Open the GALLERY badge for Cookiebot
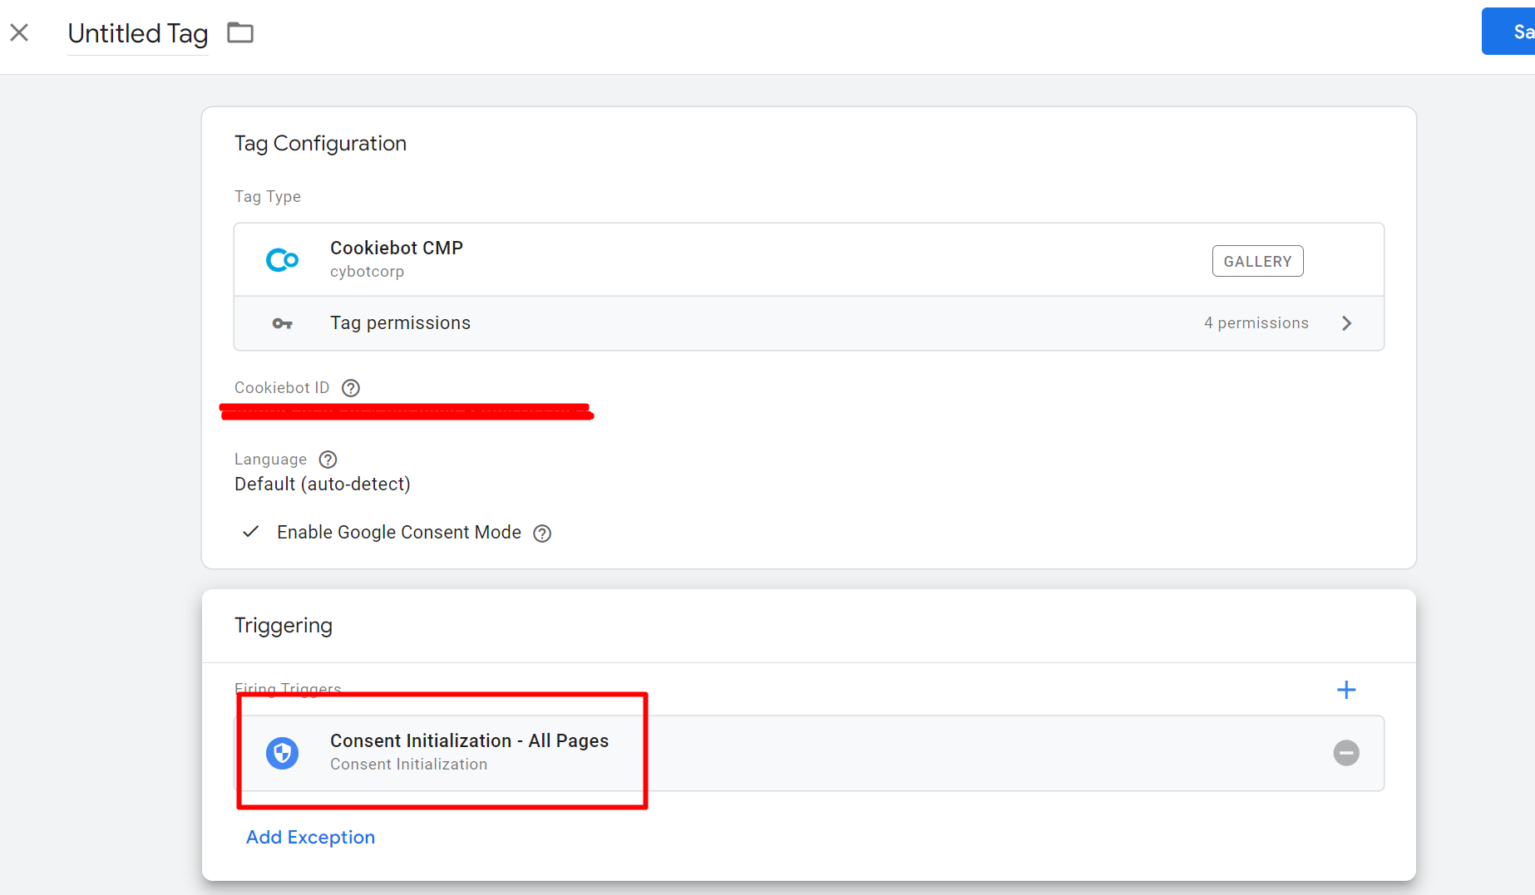Screen dimensions: 1535x895 click(x=1256, y=261)
